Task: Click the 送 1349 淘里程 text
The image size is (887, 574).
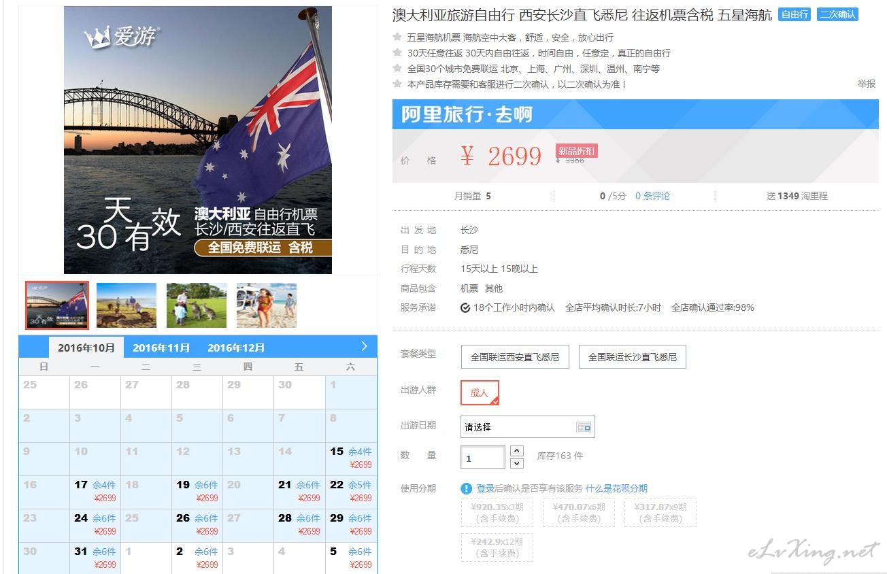Action: click(x=797, y=196)
